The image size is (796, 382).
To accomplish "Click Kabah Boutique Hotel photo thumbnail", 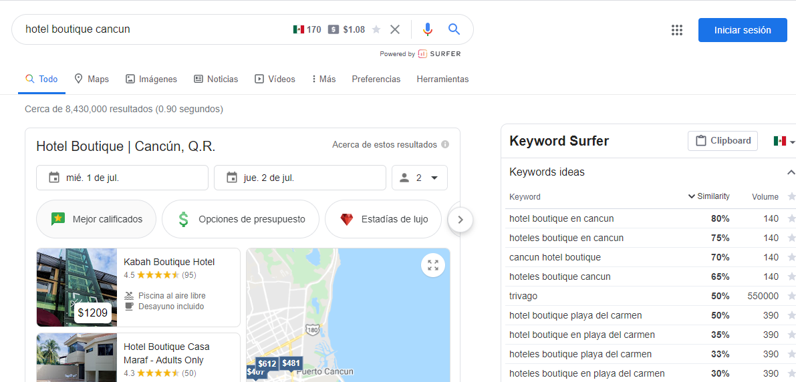I will (x=77, y=287).
